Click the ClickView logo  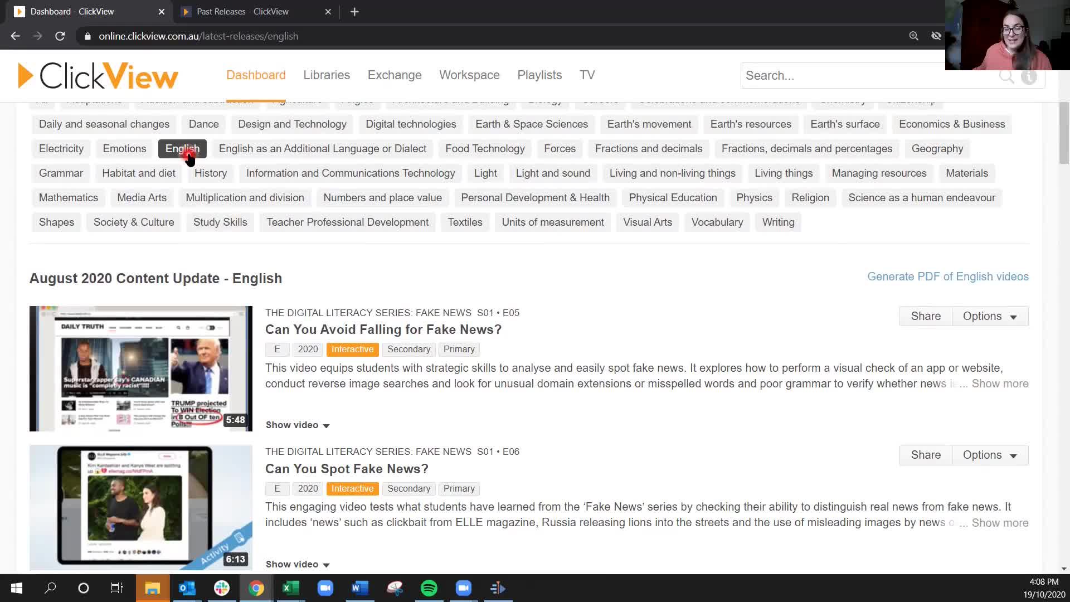pyautogui.click(x=98, y=76)
